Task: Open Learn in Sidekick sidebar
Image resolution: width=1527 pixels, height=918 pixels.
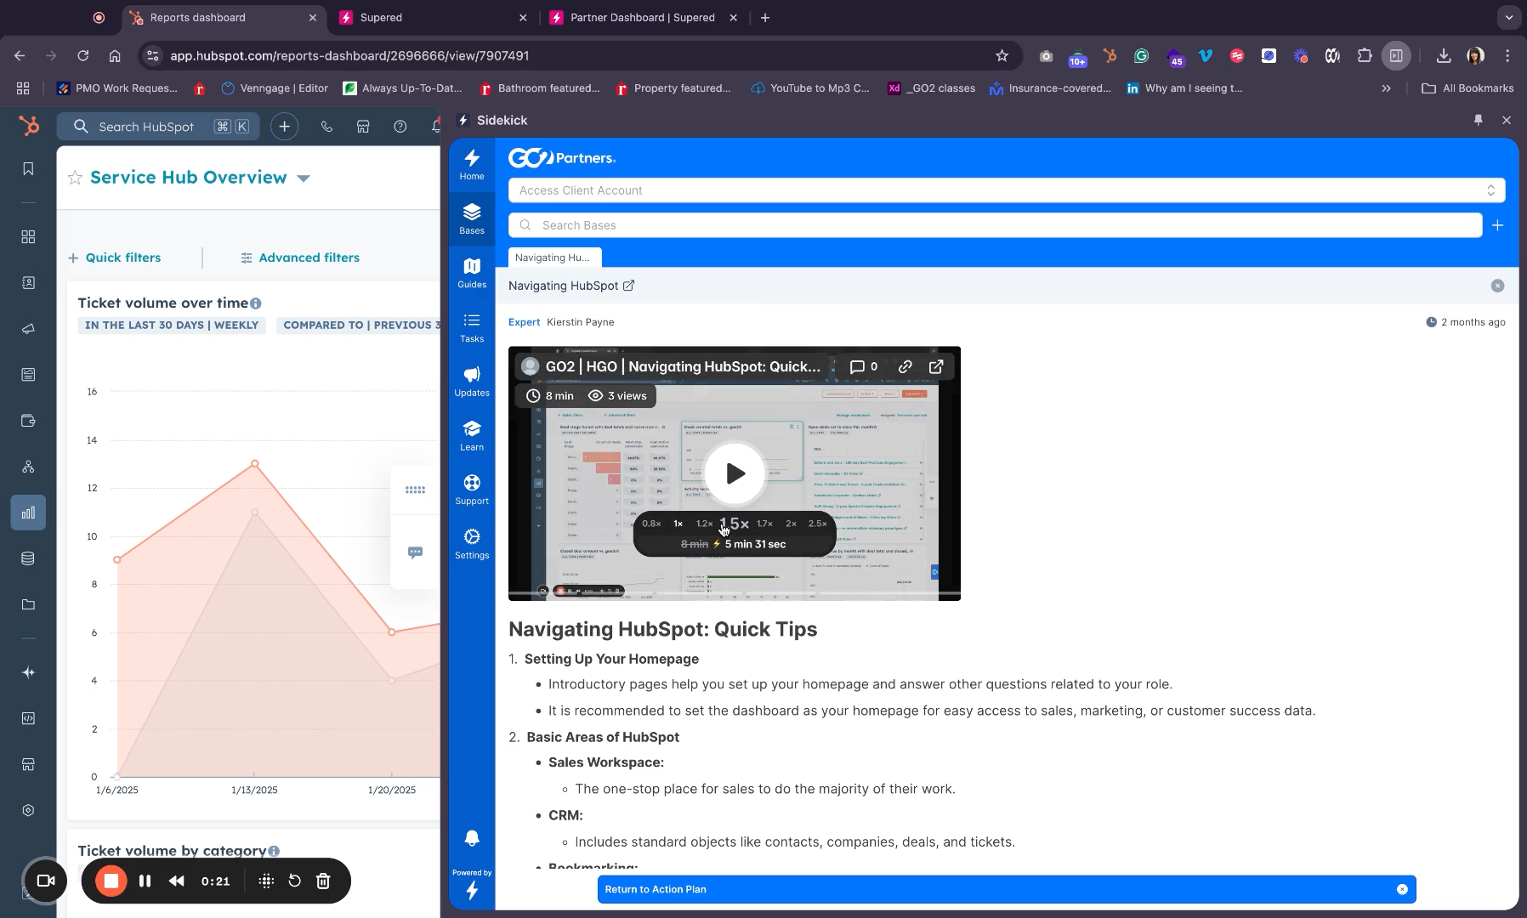Action: 472,435
